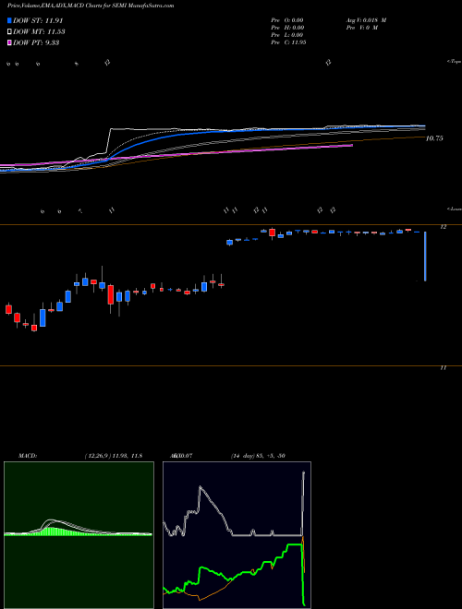The image size is (462, 609).
Task: Select the 'DOW PT: 9.33' label
Action: (36, 42)
